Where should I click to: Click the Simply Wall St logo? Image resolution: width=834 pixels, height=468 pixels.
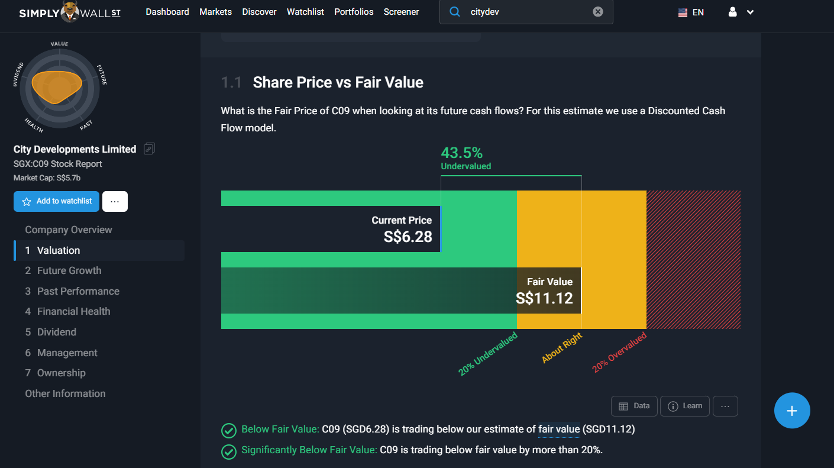[x=70, y=12]
